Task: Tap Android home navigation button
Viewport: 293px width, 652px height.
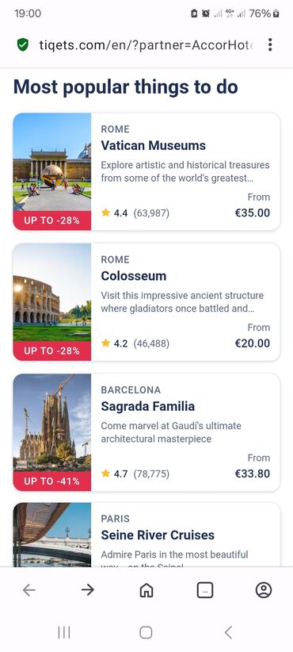Action: point(146,632)
